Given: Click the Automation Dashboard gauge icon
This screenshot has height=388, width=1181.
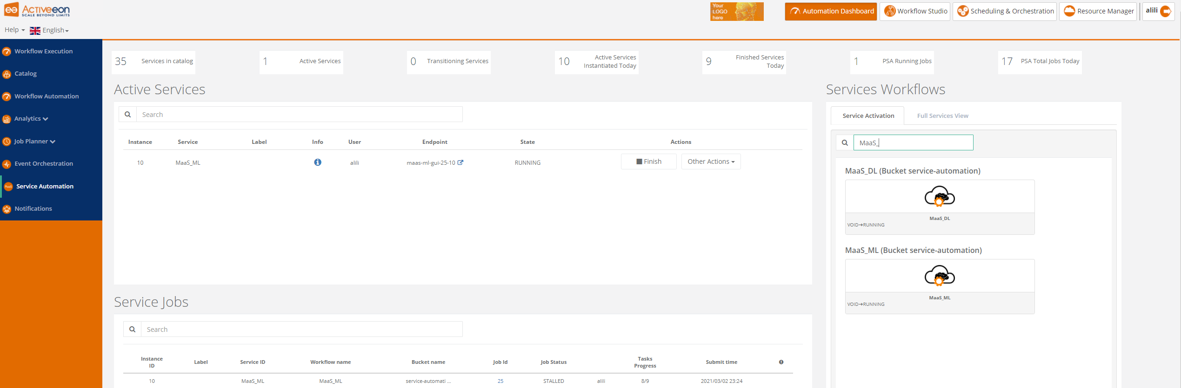Looking at the screenshot, I should click(x=795, y=11).
